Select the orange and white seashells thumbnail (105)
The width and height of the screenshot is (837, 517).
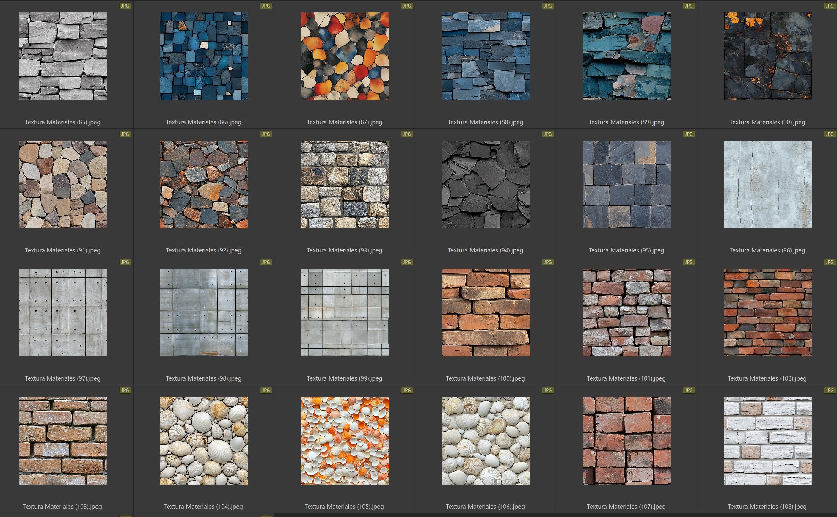tap(345, 440)
